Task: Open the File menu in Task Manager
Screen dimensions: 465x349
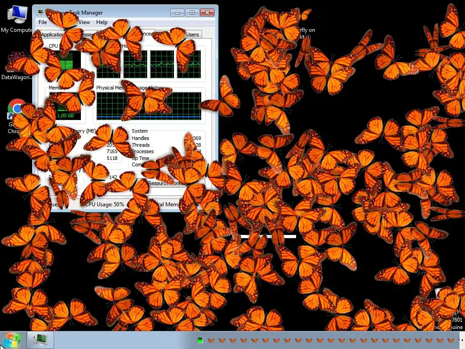Action: pos(43,22)
